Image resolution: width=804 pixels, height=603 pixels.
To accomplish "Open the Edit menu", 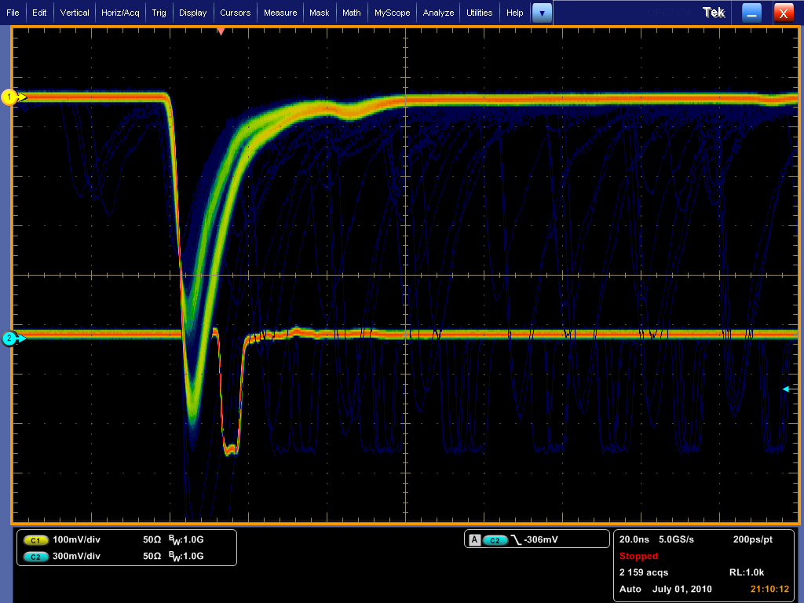I will tap(39, 13).
